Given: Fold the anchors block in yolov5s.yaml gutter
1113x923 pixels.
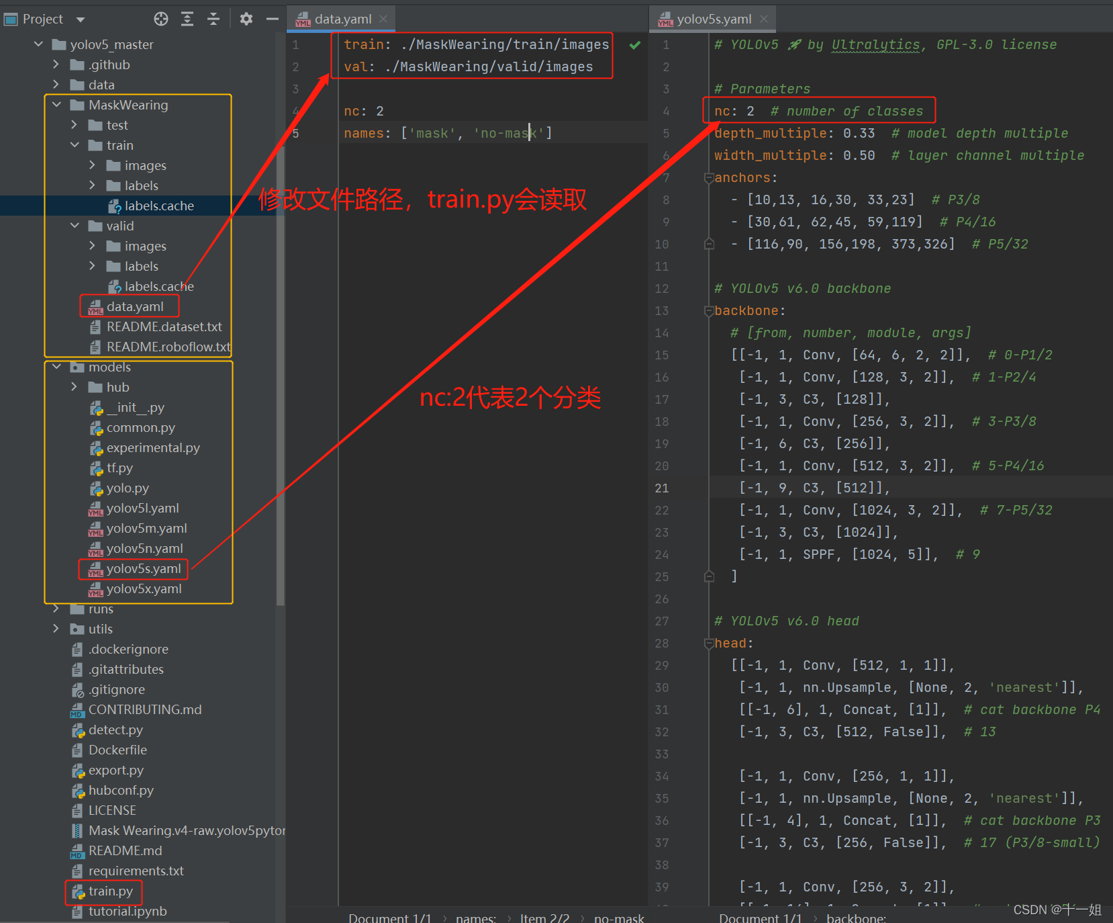Looking at the screenshot, I should [708, 178].
